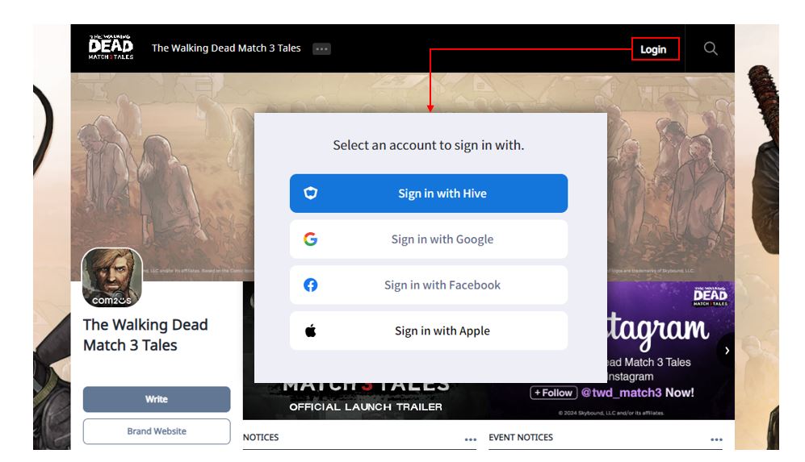Click the Apple logo icon
Viewport: 805px width, 462px height.
click(x=311, y=331)
